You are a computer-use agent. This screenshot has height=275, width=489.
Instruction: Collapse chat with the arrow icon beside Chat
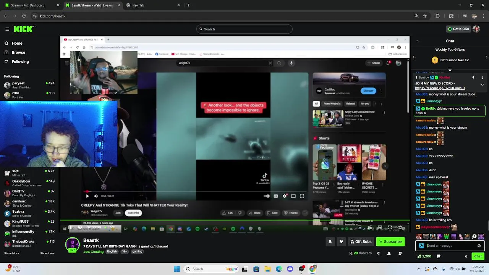point(418,41)
